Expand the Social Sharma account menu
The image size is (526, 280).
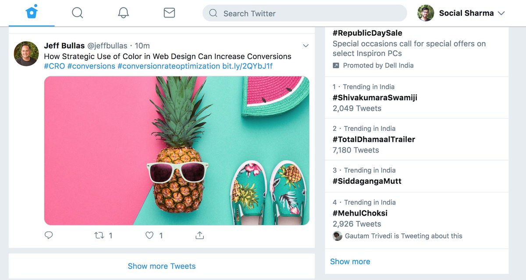click(x=501, y=13)
